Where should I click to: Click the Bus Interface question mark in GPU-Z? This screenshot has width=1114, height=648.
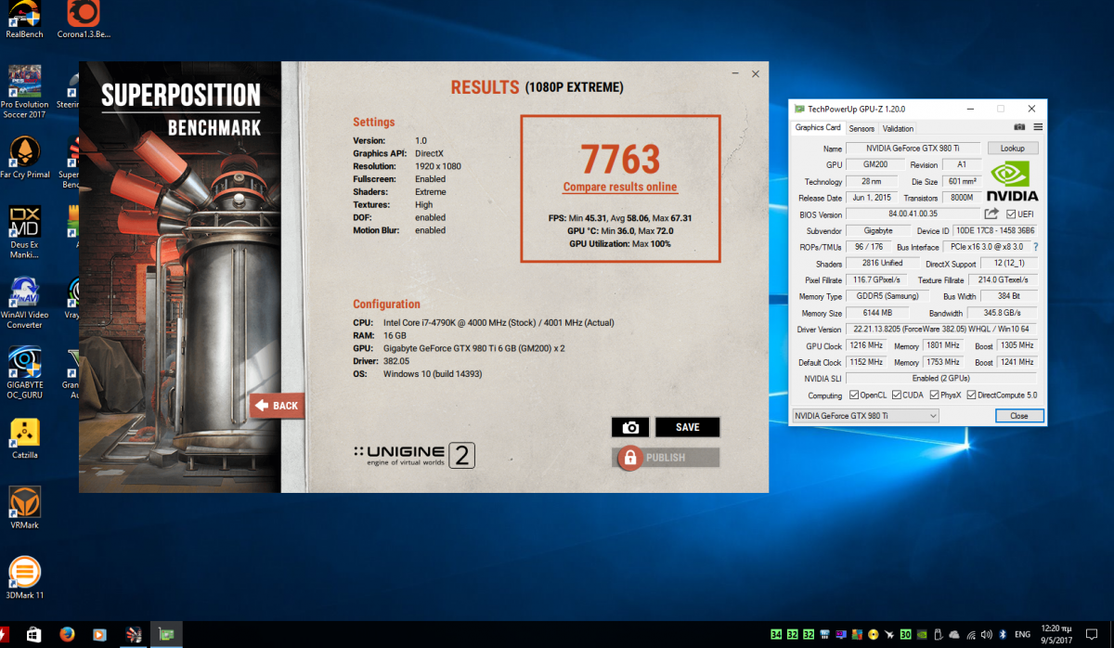coord(1036,247)
